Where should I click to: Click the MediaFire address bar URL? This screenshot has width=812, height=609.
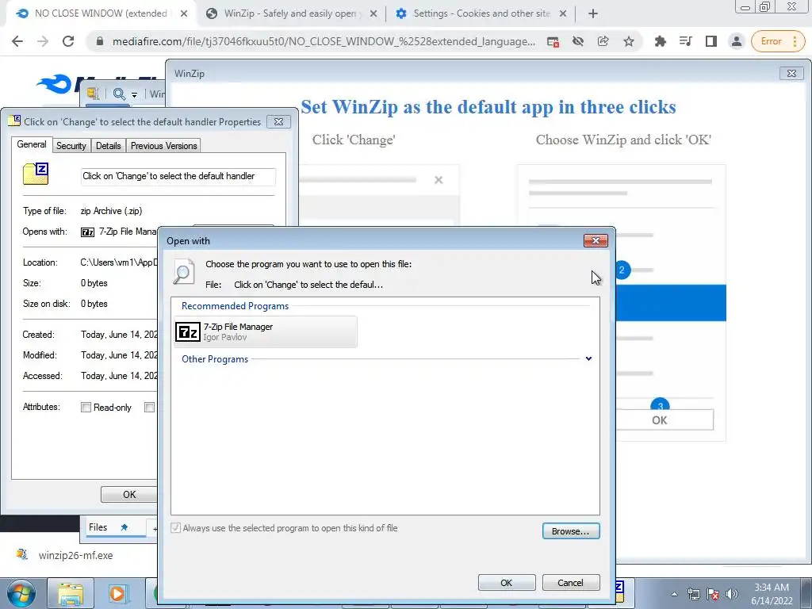pos(324,41)
